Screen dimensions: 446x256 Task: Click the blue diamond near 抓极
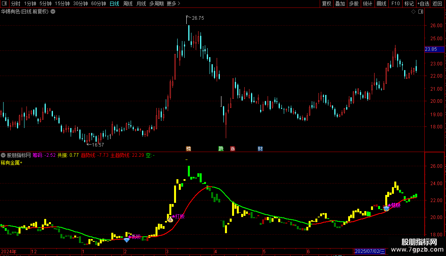click(386, 209)
